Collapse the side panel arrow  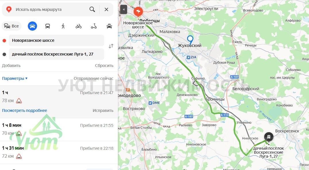[124, 9]
